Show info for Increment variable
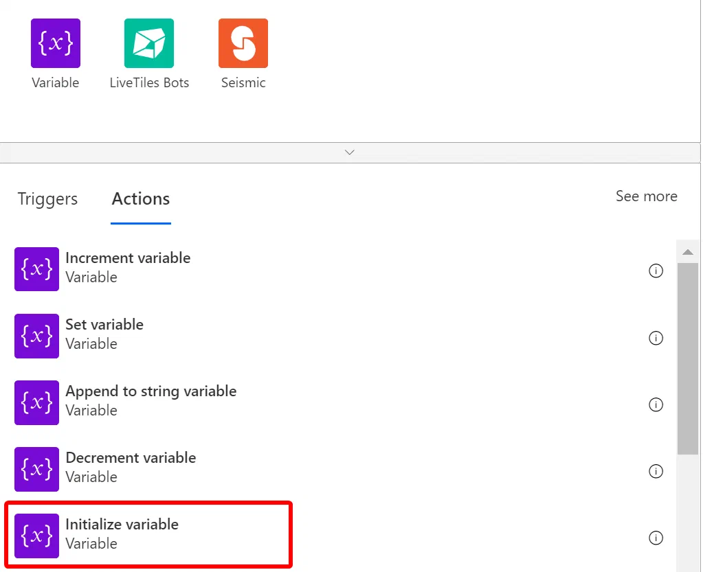Image resolution: width=703 pixels, height=572 pixels. [656, 271]
